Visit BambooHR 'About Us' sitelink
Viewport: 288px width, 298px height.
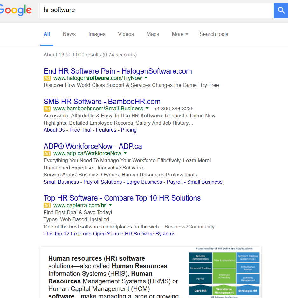(x=54, y=130)
